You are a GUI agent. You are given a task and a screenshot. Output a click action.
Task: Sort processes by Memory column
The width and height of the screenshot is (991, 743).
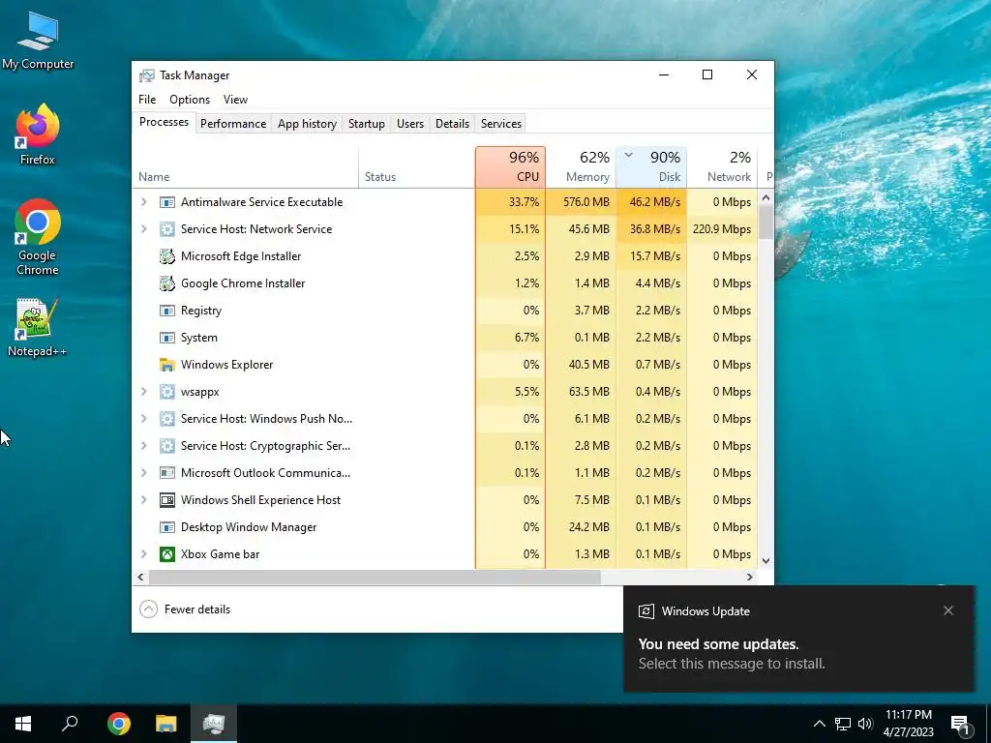click(x=581, y=167)
